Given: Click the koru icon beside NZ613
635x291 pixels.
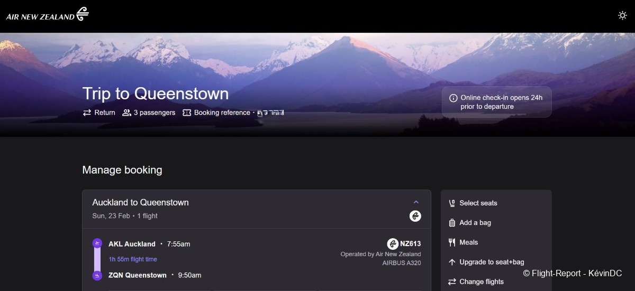Looking at the screenshot, I should [x=393, y=243].
